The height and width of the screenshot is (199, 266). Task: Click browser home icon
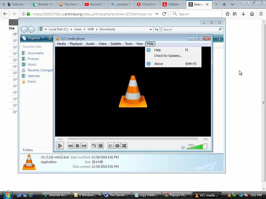coord(252,14)
